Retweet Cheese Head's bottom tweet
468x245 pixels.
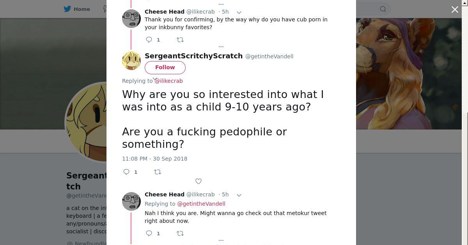pos(180,233)
